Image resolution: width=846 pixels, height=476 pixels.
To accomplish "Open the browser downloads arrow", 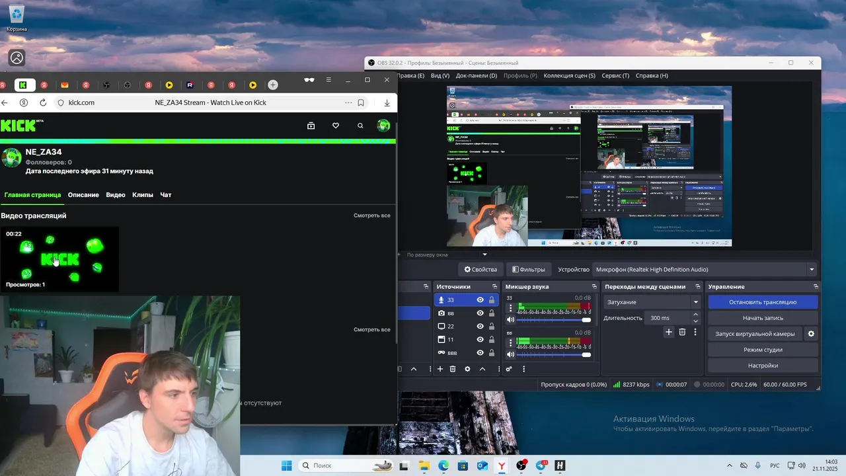I will [387, 102].
